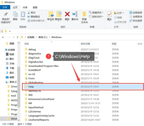
Task: Click 反向选择 (Invert selection)
Action: (x=136, y=21)
